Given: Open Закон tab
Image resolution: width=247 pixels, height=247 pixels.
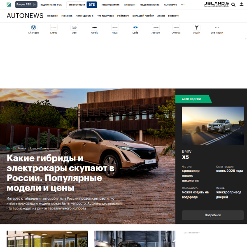Looking at the screenshot, I should (161, 16).
